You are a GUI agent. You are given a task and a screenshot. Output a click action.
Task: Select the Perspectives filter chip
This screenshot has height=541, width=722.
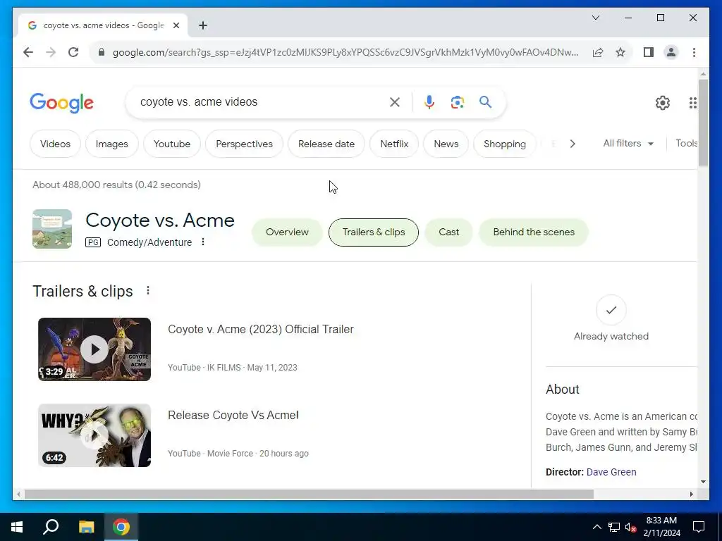pyautogui.click(x=244, y=144)
